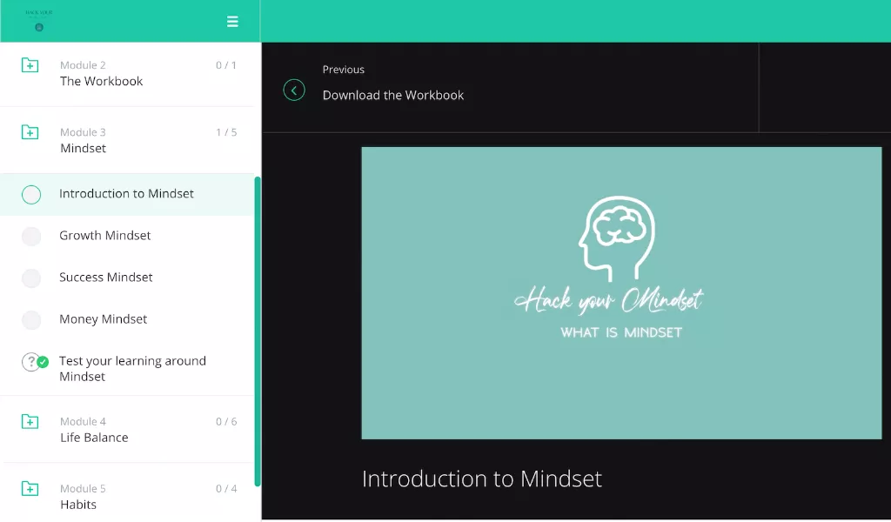Toggle the Growth Mindset completion circle
891x522 pixels.
pos(31,237)
